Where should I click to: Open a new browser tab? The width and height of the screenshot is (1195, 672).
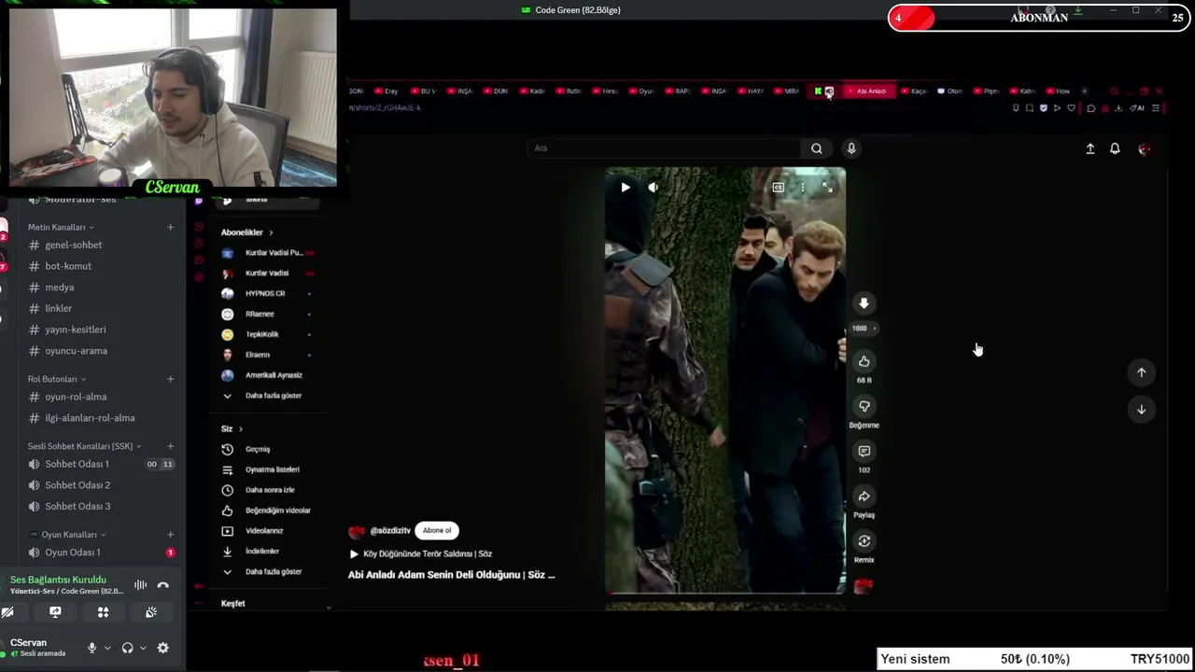coord(1084,91)
